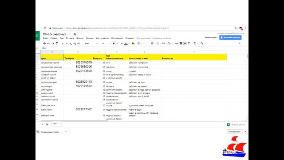The width and height of the screenshot is (284, 160).
Task: Toggle strikethrough formatting
Action: (122, 44)
